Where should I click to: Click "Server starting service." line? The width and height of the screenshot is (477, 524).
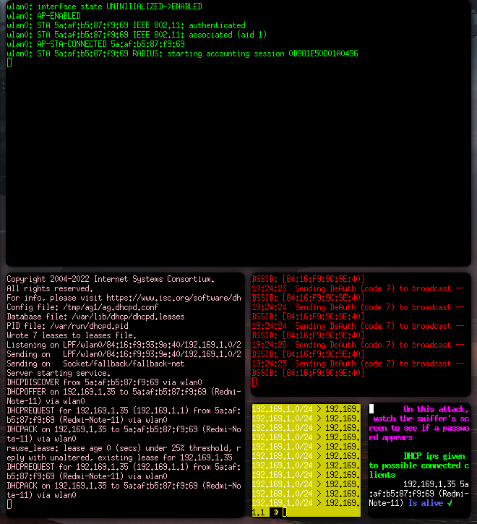(x=59, y=373)
